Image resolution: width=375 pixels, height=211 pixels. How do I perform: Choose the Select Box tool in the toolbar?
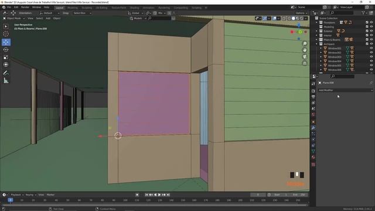point(6,26)
